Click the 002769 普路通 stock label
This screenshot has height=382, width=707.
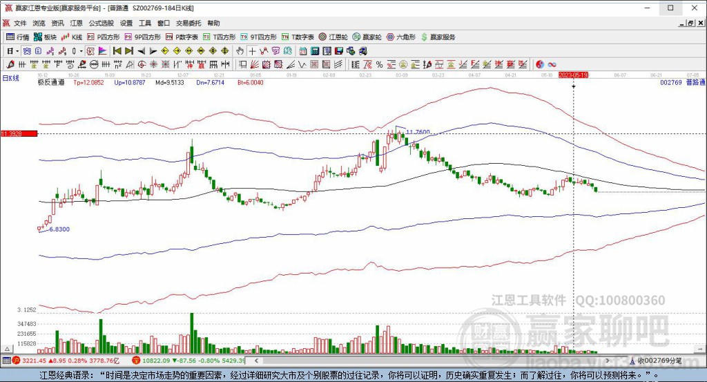682,82
